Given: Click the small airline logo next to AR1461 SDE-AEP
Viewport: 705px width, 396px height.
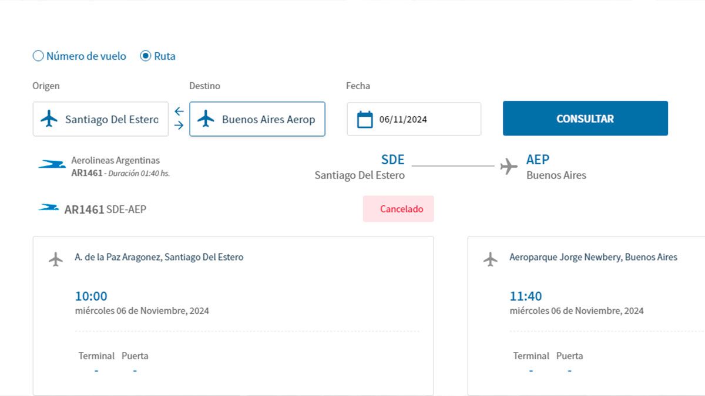Looking at the screenshot, I should click(48, 208).
